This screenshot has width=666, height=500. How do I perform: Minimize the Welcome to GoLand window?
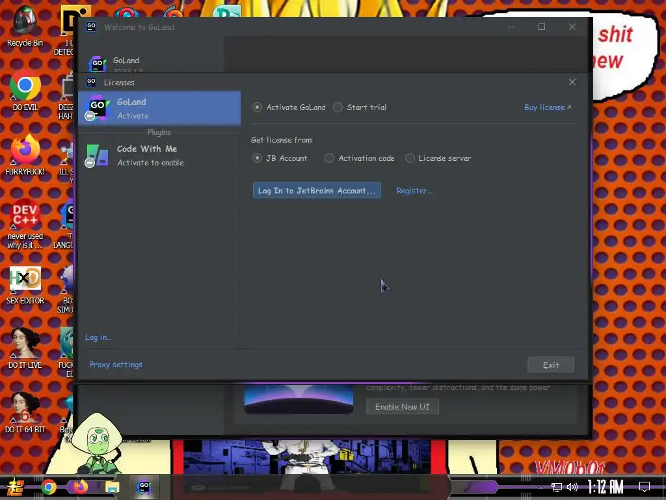pyautogui.click(x=511, y=27)
